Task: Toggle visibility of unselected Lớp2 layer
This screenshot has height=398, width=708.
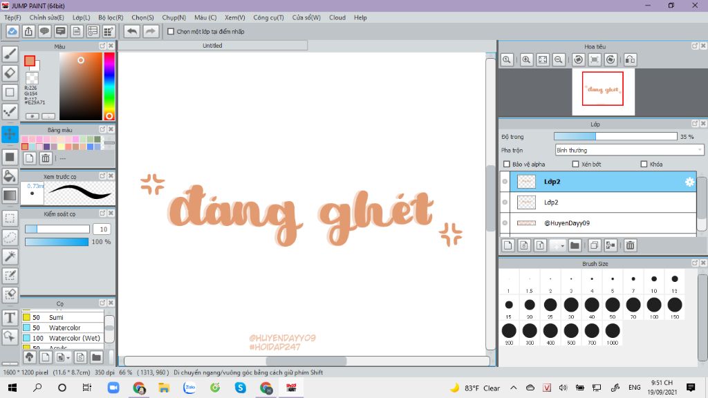Action: click(505, 202)
